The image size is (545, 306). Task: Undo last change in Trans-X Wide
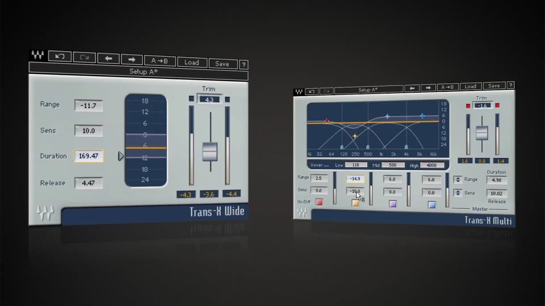[x=60, y=57]
